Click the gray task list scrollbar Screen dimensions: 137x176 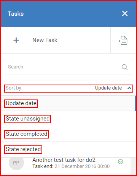click(133, 166)
